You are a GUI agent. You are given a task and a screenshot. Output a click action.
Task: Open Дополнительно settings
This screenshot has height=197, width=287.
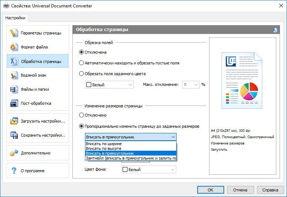(38, 153)
